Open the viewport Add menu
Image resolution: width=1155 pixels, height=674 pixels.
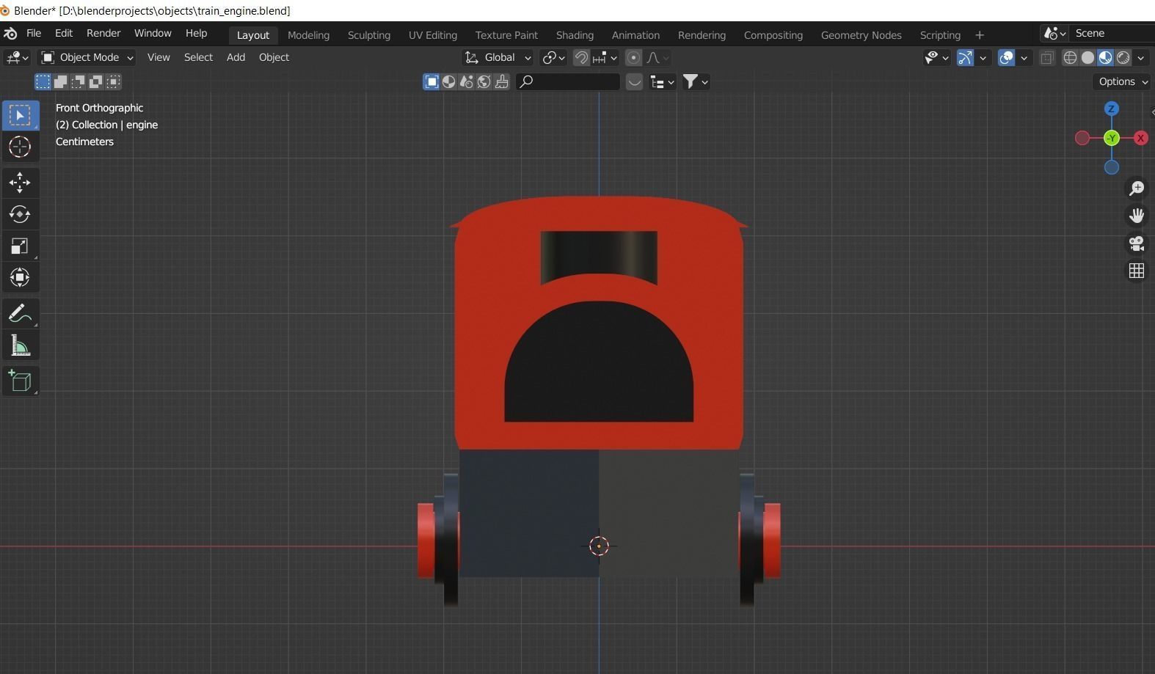pyautogui.click(x=236, y=57)
